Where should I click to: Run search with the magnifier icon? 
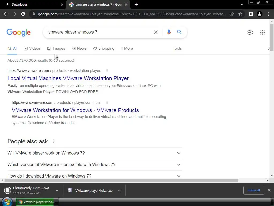click(x=179, y=32)
